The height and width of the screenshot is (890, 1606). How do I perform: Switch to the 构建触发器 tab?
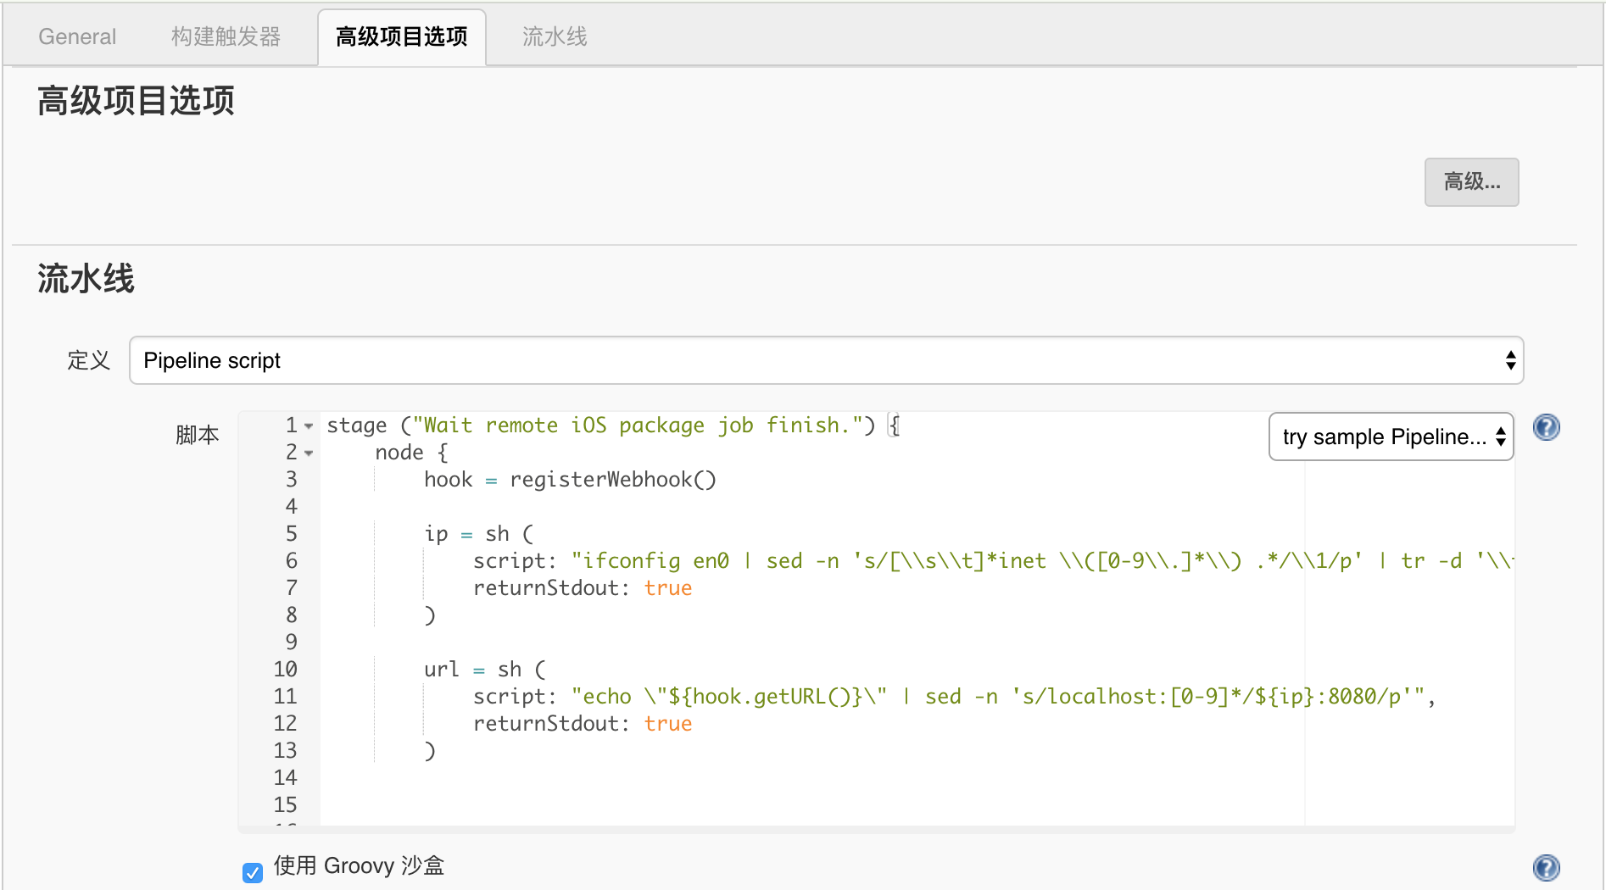226,36
